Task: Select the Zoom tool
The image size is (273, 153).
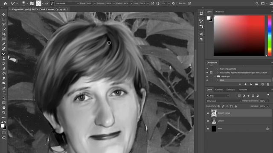Action: [4, 112]
